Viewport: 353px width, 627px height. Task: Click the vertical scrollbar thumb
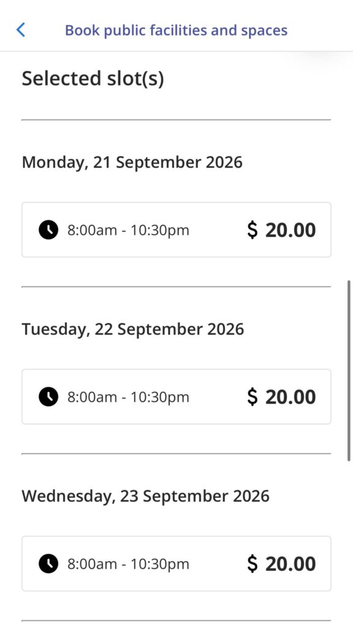pos(349,370)
